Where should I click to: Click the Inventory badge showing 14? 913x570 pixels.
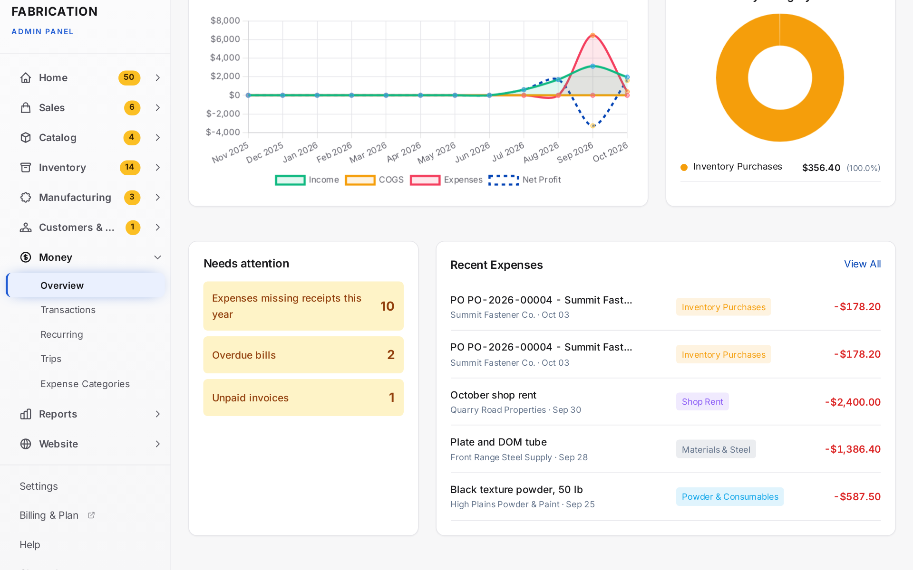(130, 167)
